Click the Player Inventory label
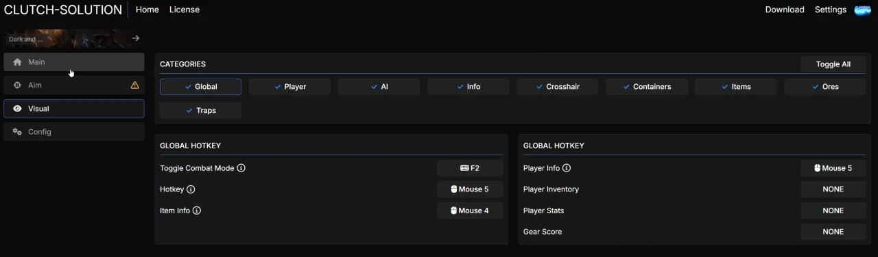Screen dimensions: 878x257 [x=551, y=189]
